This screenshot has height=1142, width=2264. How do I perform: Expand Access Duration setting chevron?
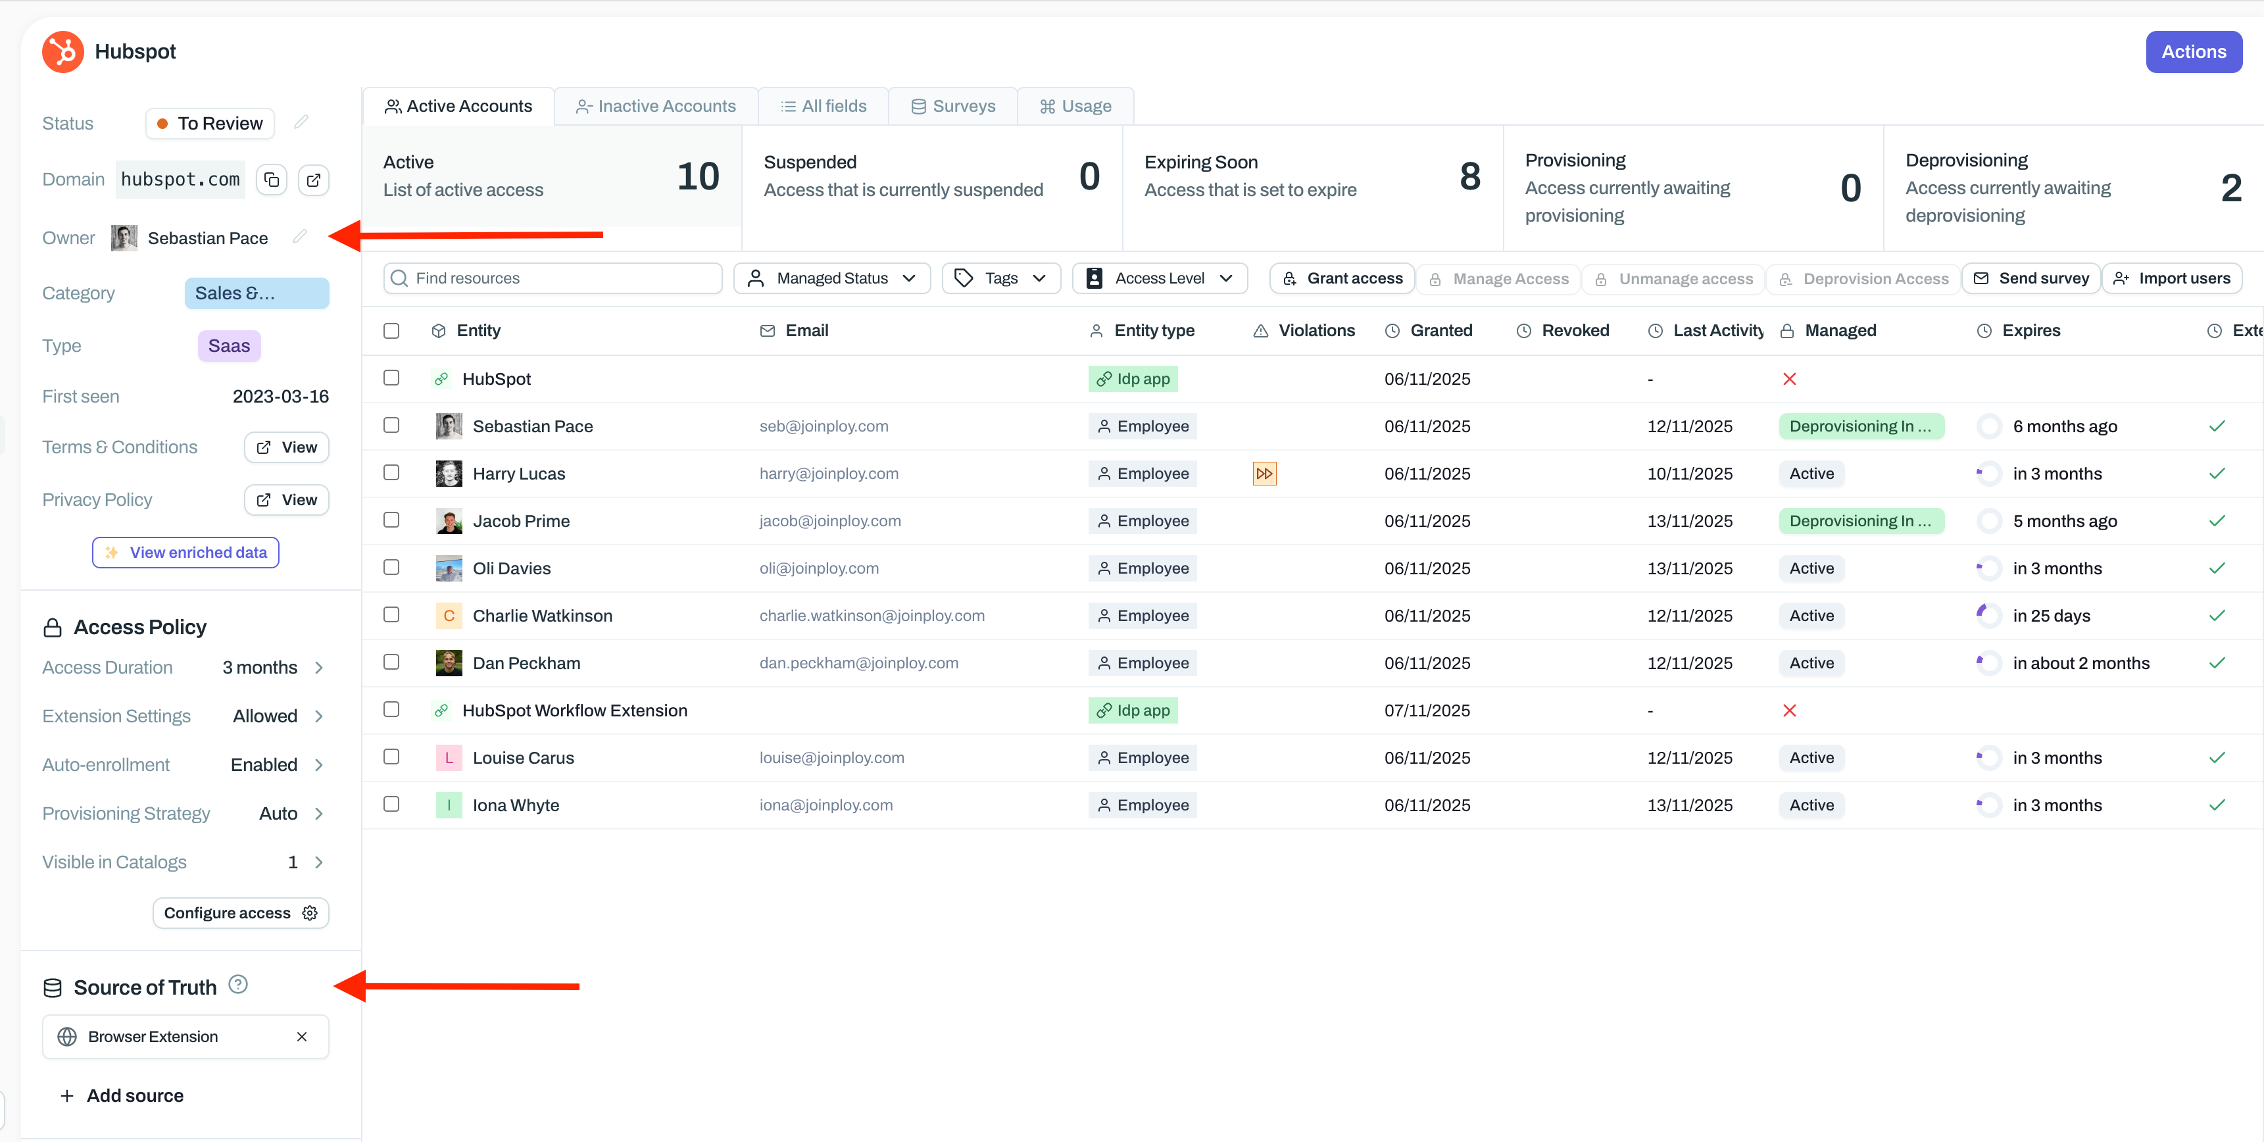click(319, 667)
